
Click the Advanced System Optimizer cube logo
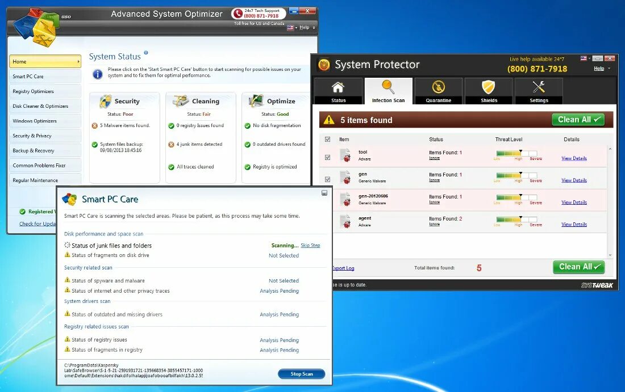click(36, 28)
